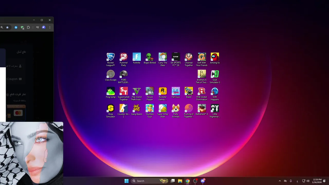
Task: Click the Gang Beasts desktop icon
Action: tap(137, 110)
